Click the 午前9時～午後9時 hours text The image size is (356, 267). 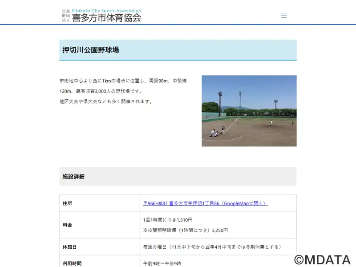click(162, 263)
